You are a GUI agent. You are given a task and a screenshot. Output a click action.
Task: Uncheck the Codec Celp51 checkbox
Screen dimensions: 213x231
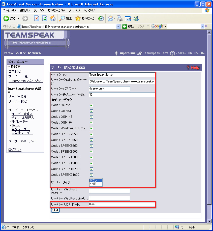pyautogui.click(x=91, y=105)
